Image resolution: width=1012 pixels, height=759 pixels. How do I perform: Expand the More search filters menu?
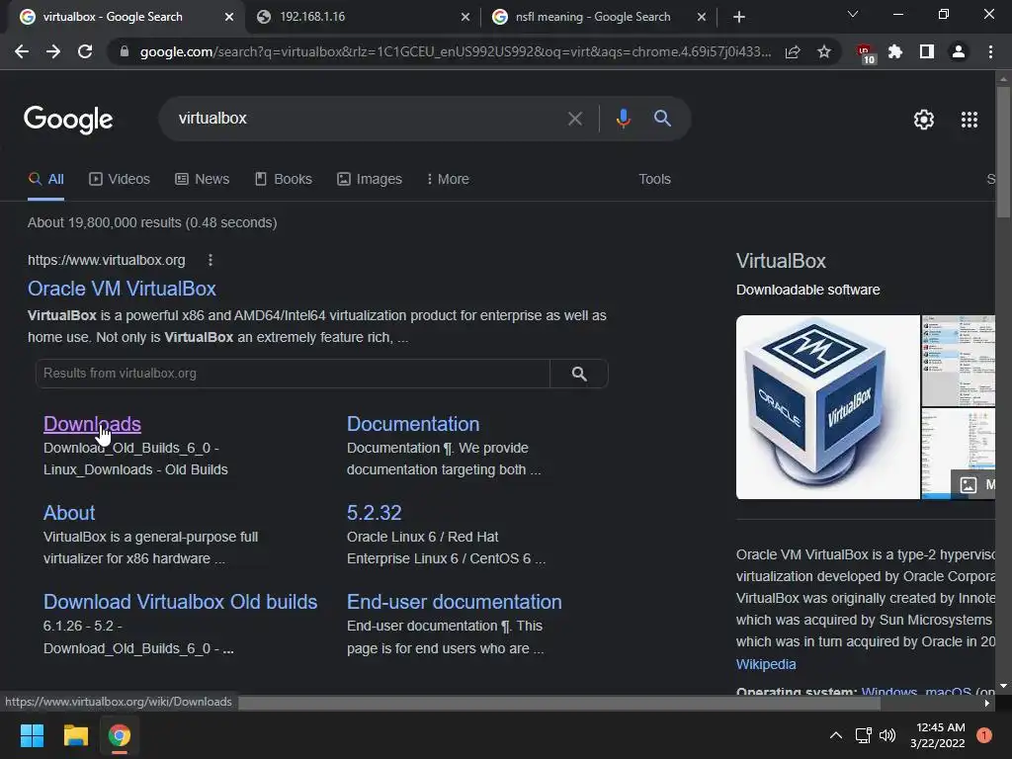(448, 180)
